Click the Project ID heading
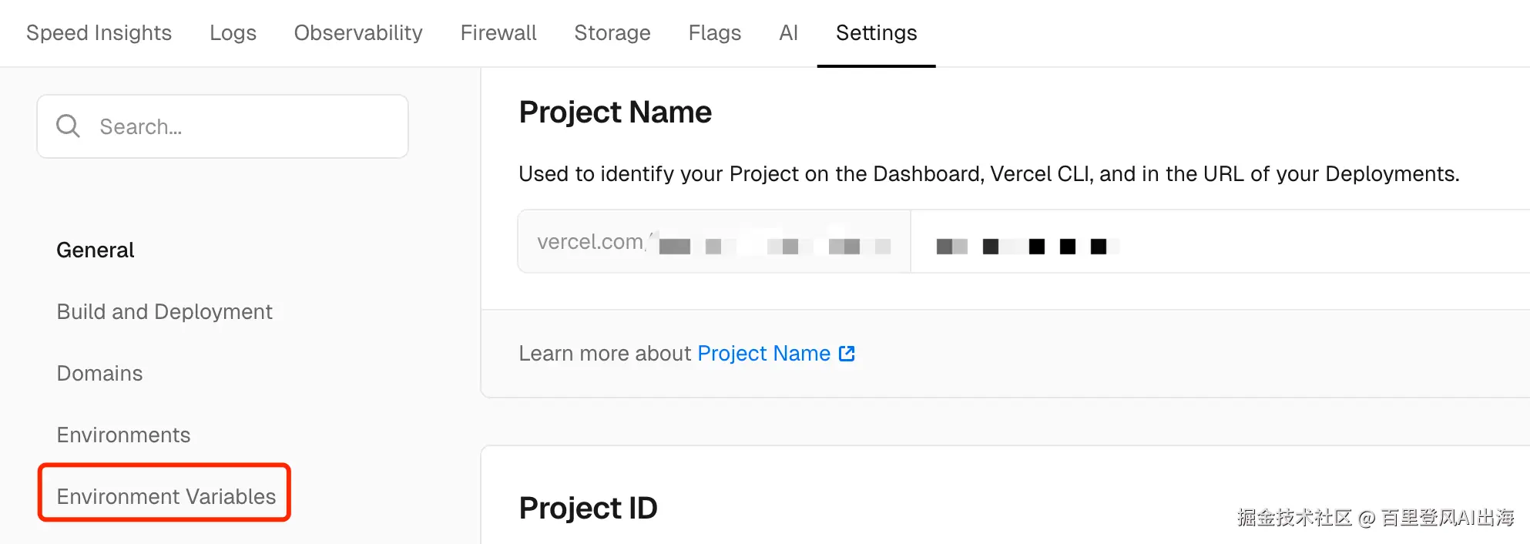1530x544 pixels. pos(588,509)
